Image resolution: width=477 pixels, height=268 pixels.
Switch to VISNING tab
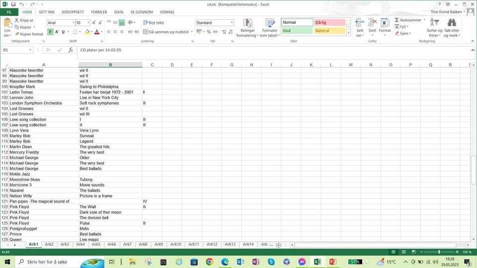167,12
